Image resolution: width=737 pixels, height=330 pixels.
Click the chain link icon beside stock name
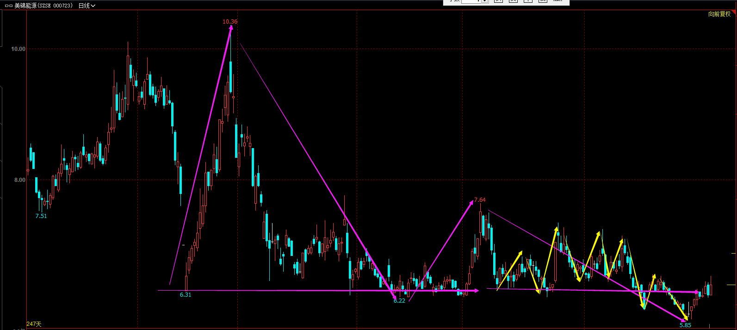(8, 6)
